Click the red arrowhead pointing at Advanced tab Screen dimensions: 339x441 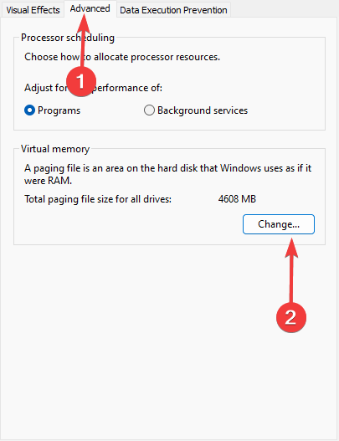(84, 24)
